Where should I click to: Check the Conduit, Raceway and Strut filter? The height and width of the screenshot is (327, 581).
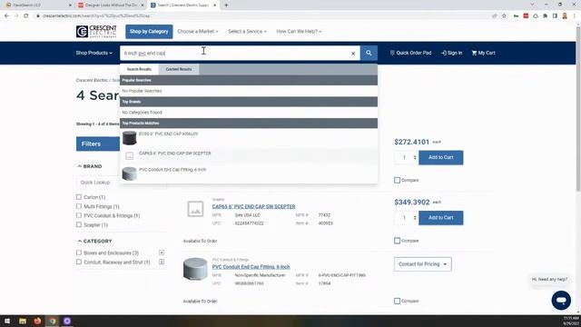pos(79,263)
